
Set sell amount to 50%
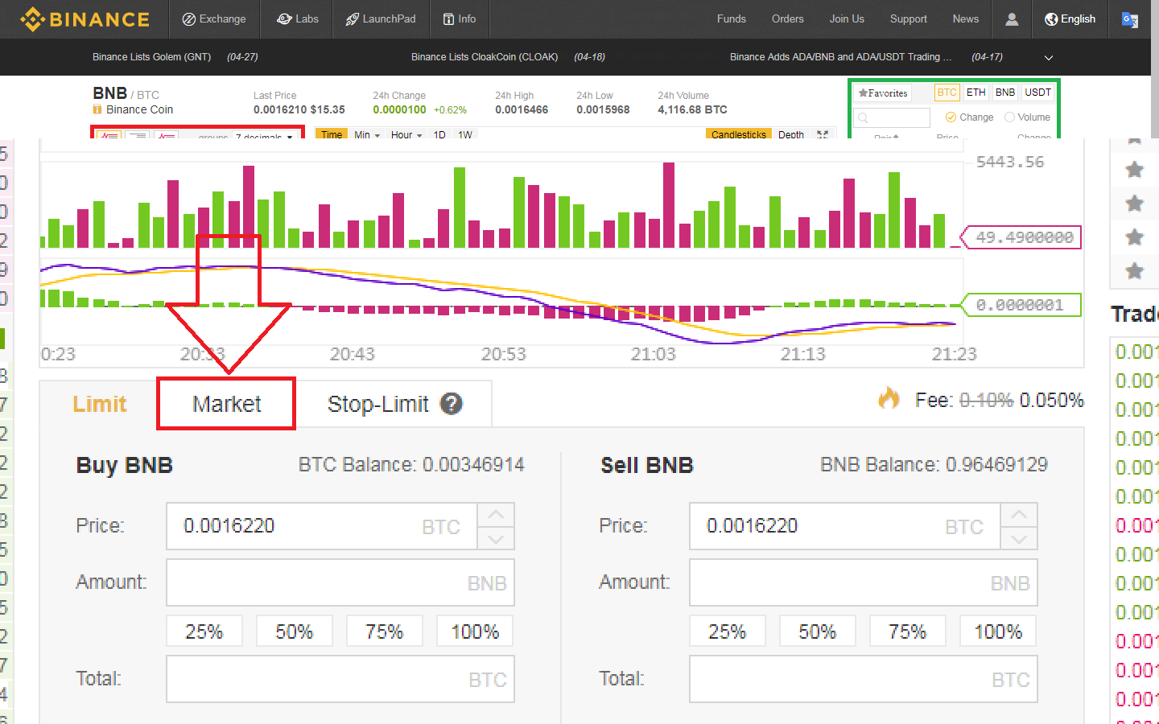point(818,631)
